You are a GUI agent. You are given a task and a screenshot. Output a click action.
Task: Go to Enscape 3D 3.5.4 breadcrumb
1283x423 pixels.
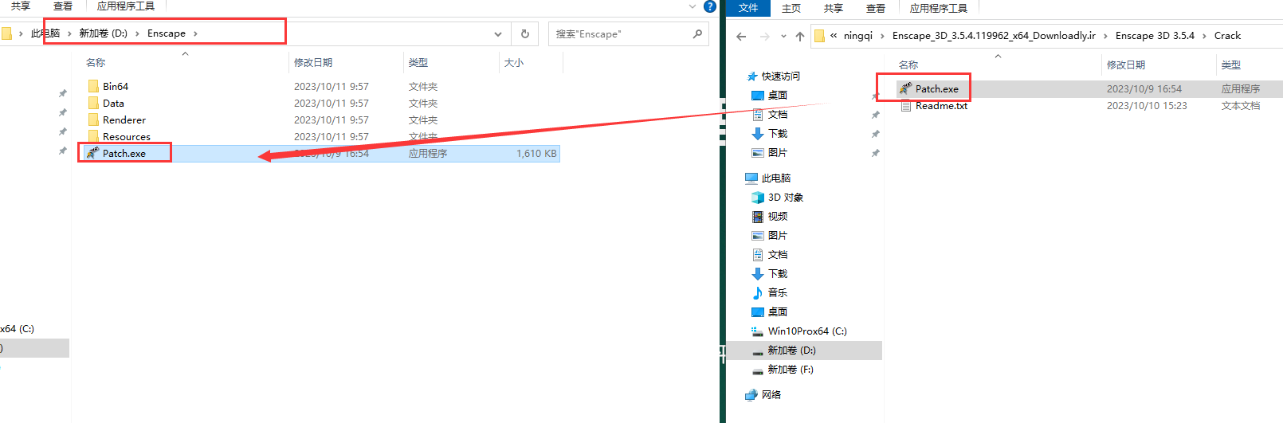coord(1155,36)
